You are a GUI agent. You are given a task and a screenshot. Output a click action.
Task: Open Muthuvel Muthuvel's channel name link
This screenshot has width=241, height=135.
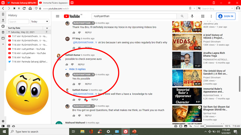point(75,123)
